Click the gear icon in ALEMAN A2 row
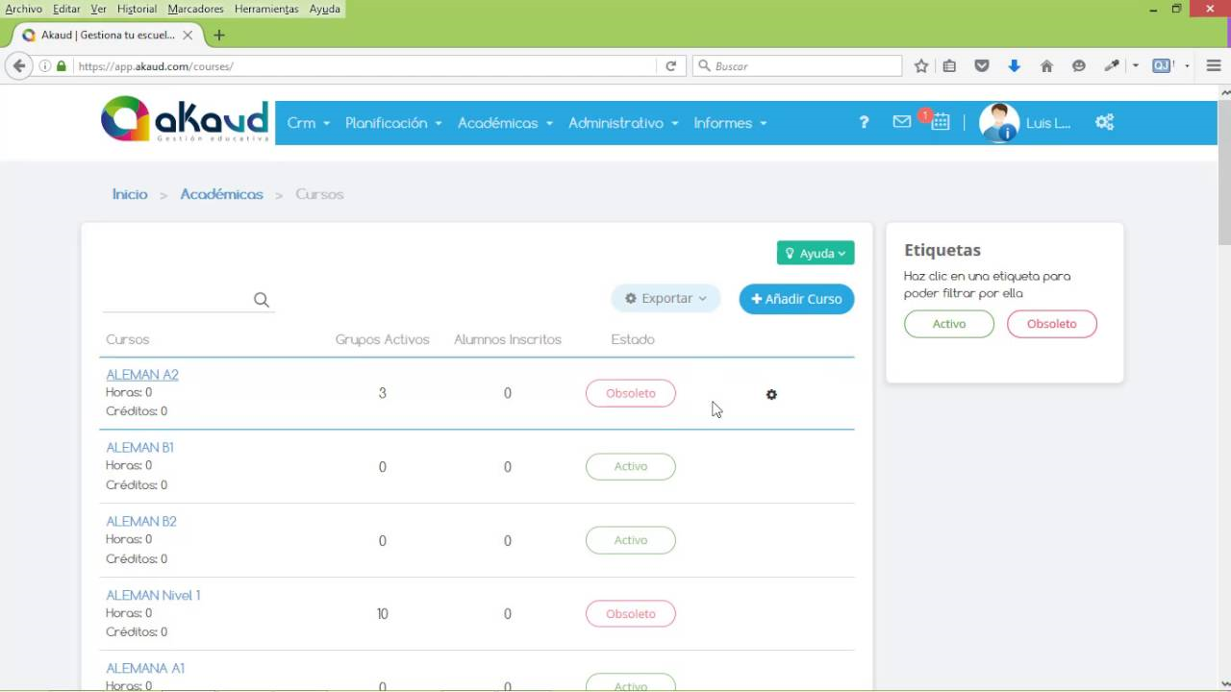 click(771, 395)
